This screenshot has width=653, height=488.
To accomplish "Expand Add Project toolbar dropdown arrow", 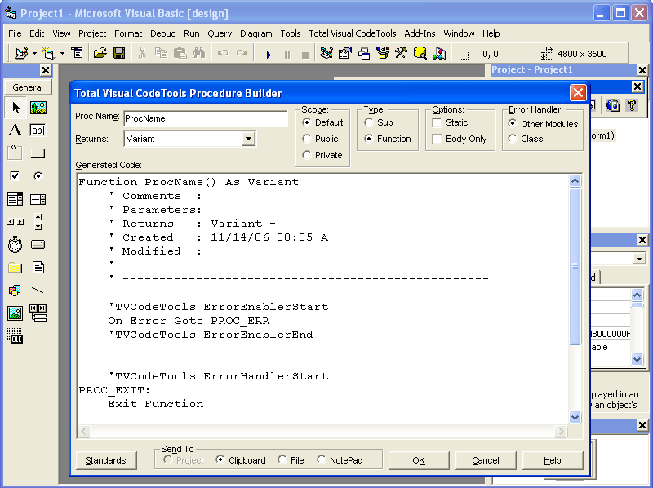I will click(x=34, y=53).
